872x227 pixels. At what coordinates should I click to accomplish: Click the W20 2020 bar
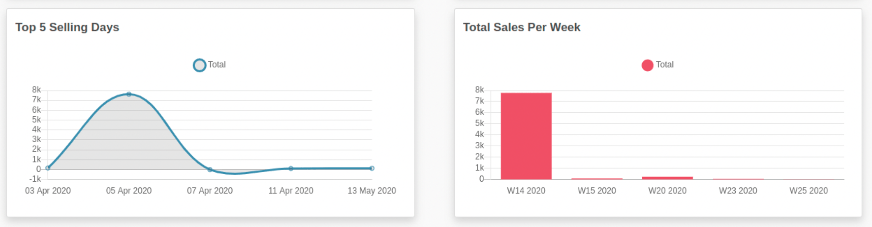(667, 178)
